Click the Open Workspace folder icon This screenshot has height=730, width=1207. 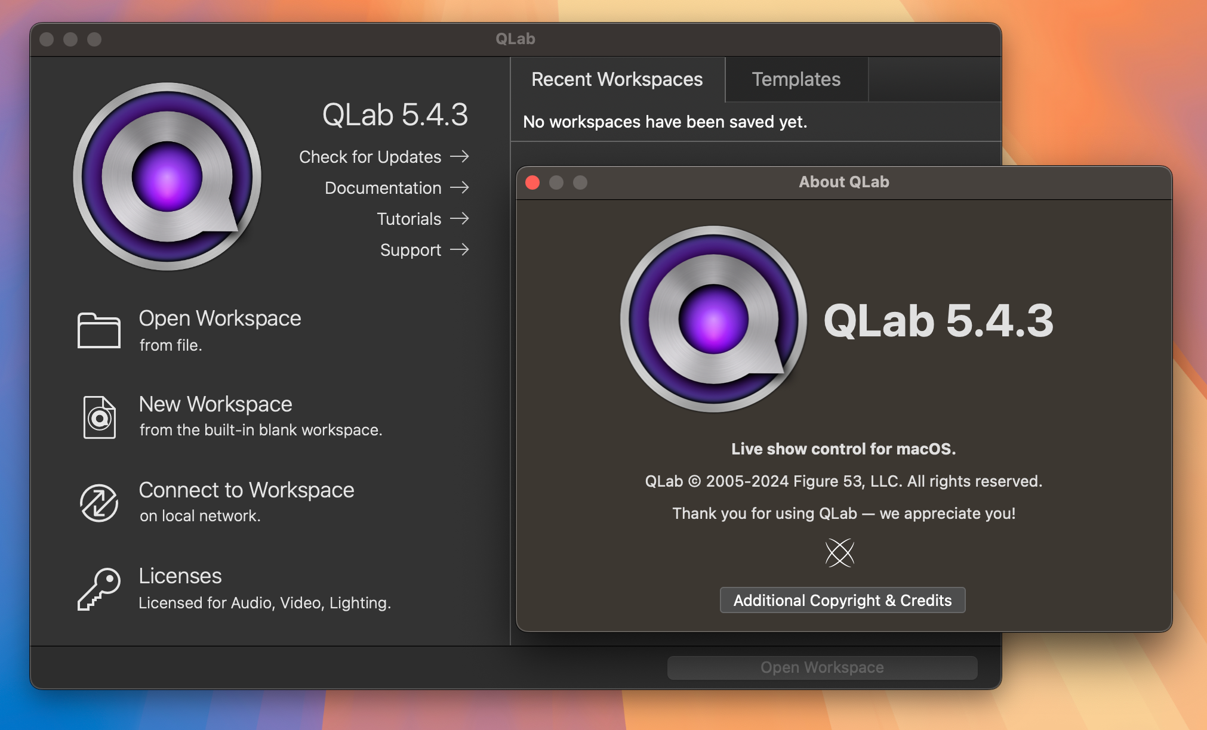point(97,329)
